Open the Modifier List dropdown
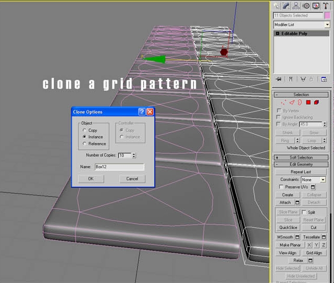Image resolution: width=334 pixels, height=283 pixels. [327, 24]
